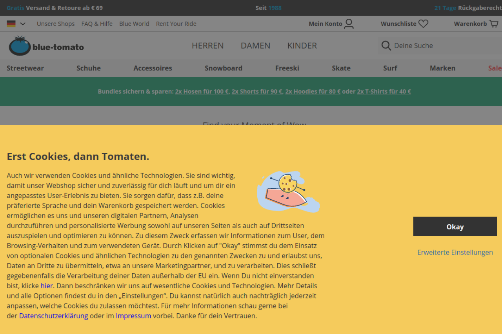Click 'Gratis Versand & Retoure ab € 69' text
This screenshot has width=502, height=334.
pos(55,8)
